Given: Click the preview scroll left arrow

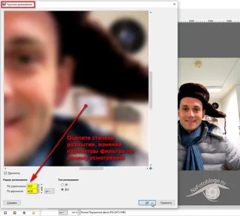Looking at the screenshot, I should 5,169.
